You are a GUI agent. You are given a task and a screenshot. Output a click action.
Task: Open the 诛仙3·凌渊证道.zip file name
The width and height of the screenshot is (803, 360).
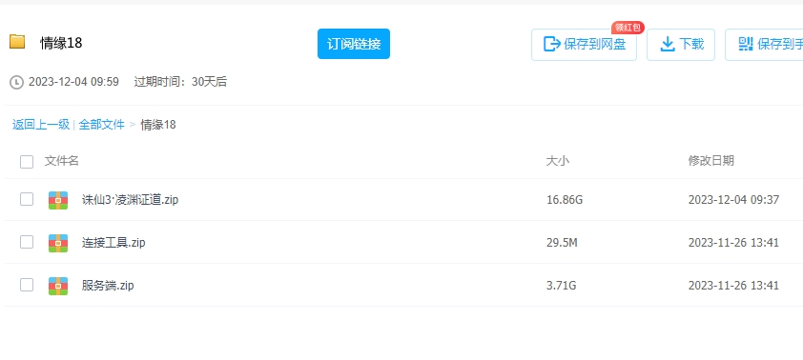(x=130, y=200)
